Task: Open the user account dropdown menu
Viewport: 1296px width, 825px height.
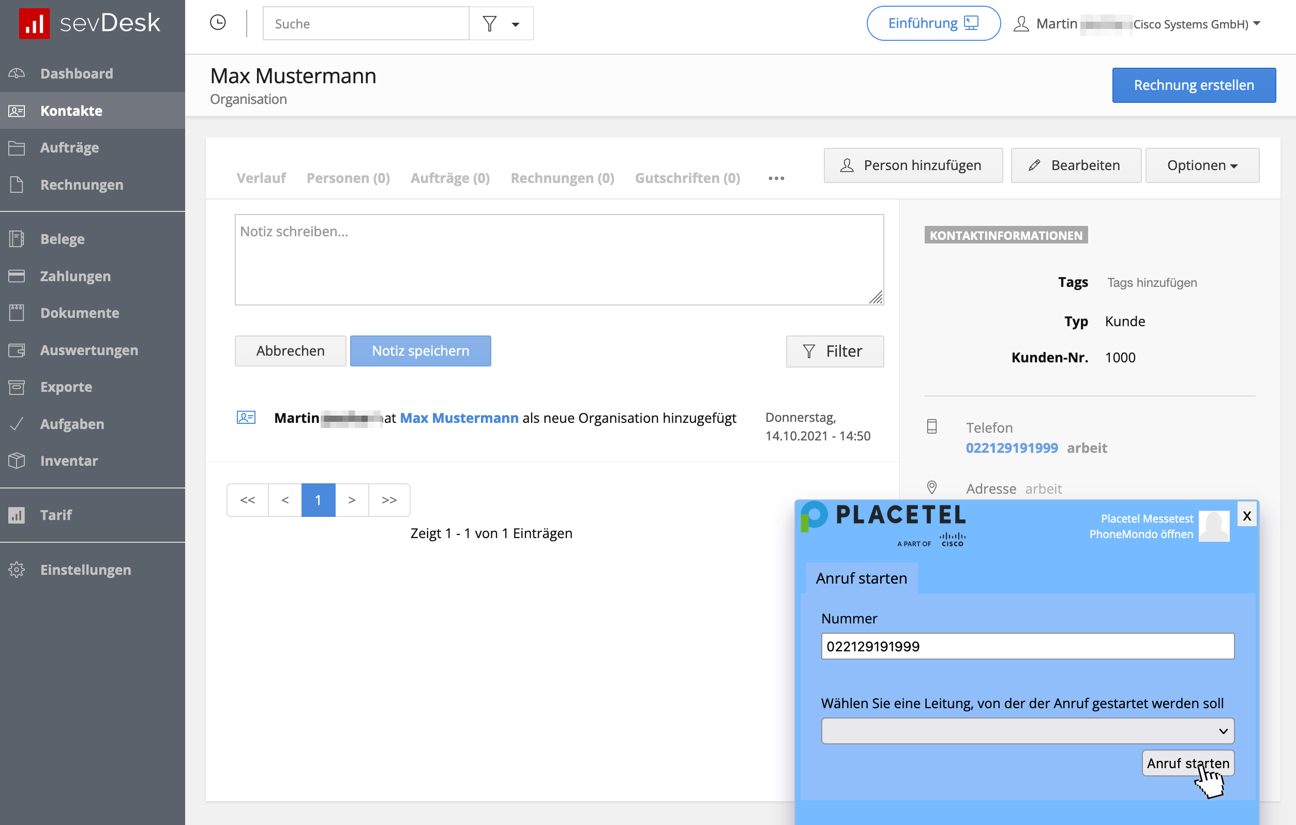Action: pos(1257,23)
